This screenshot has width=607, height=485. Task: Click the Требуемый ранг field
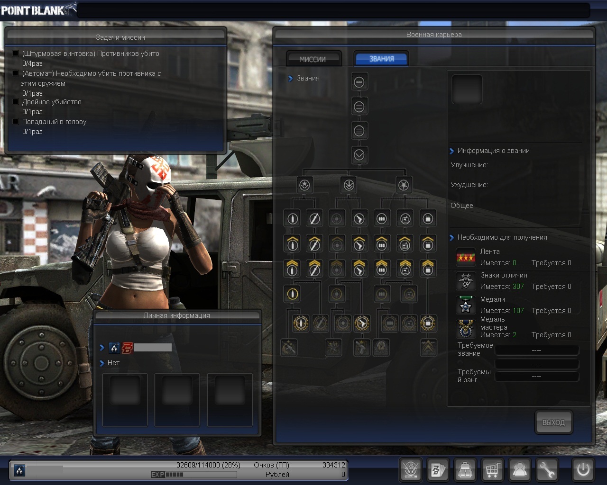[x=537, y=377]
